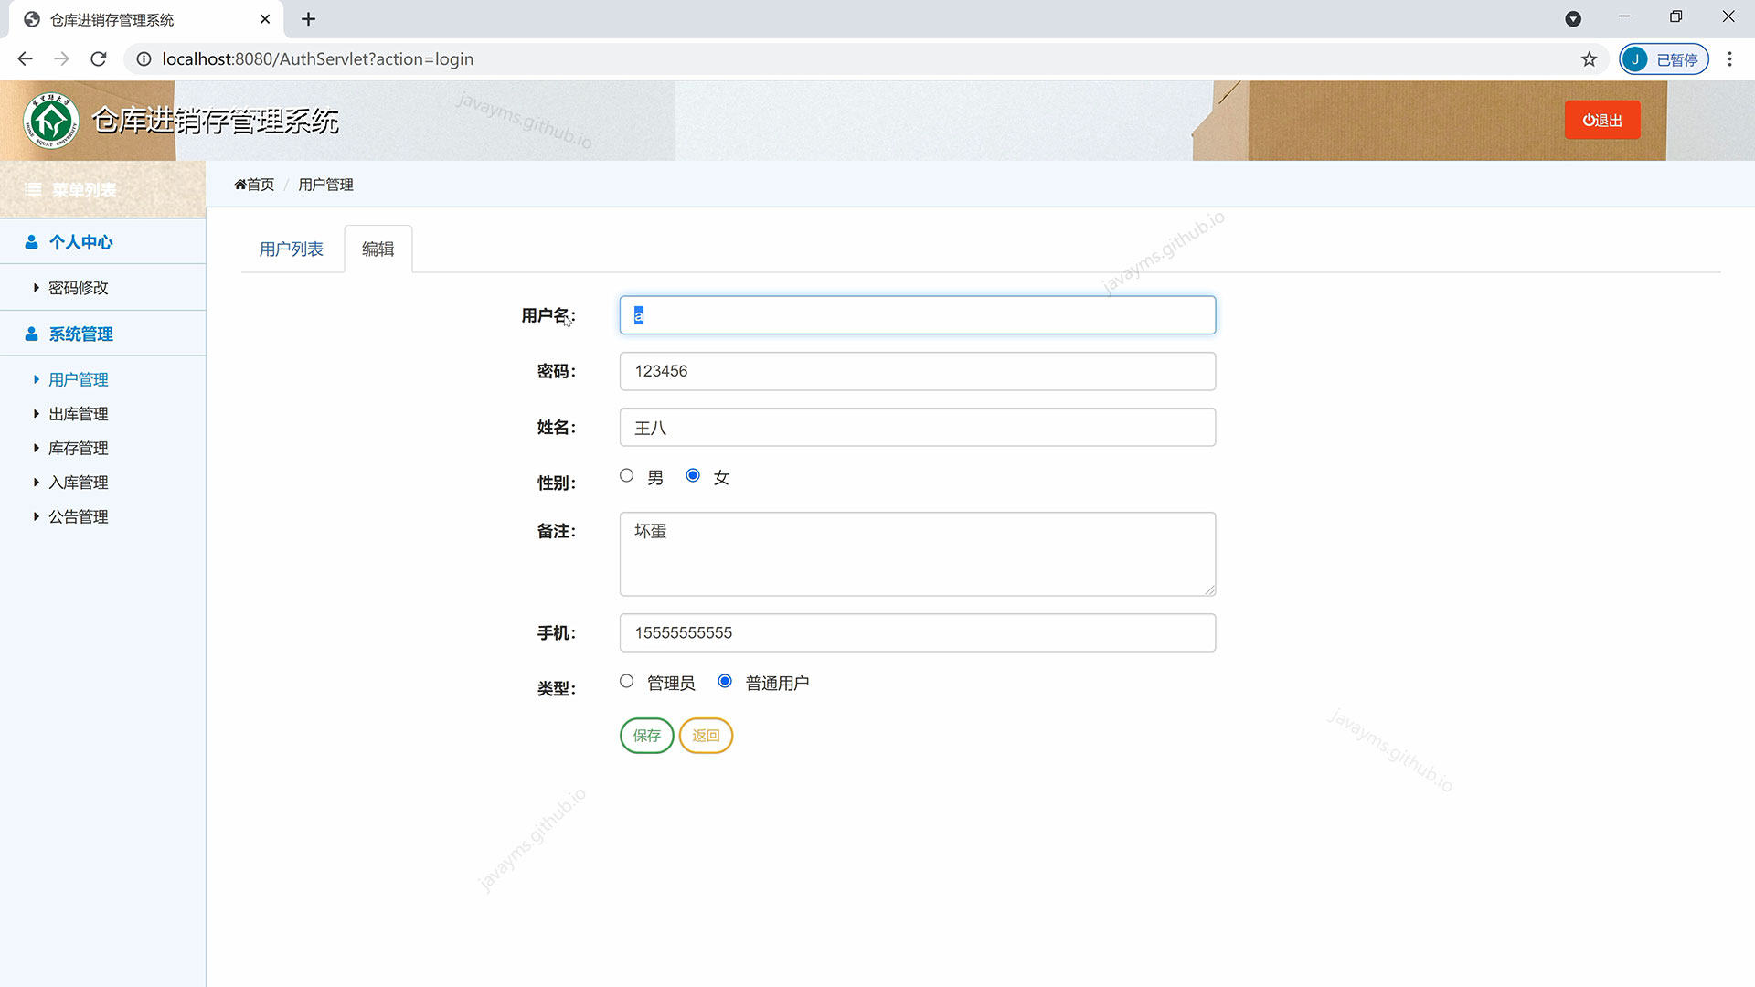The image size is (1755, 987).
Task: Switch to the 用户列表 tab
Action: (x=291, y=249)
